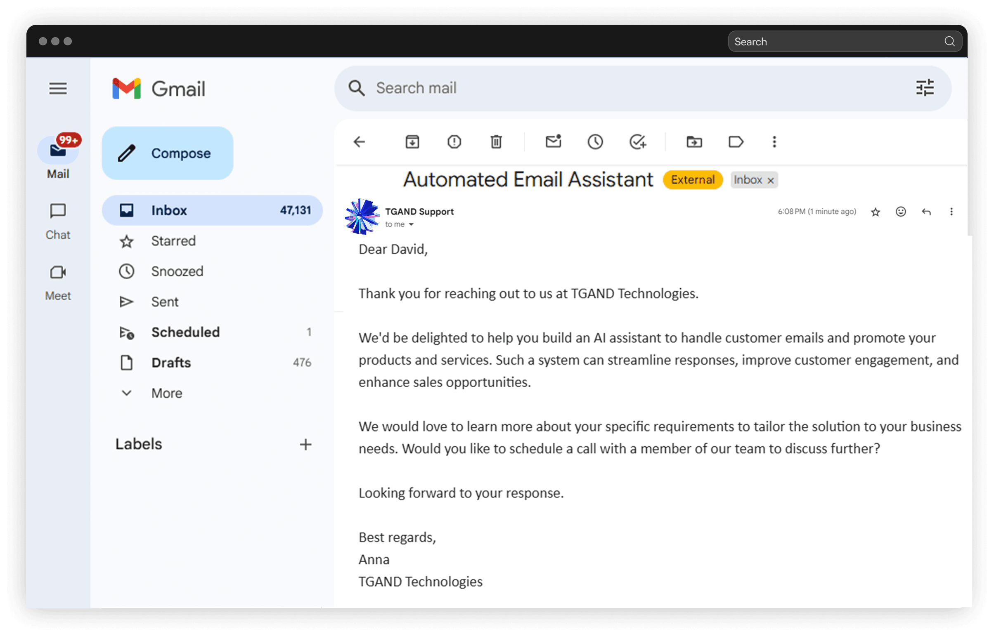Viewport: 994px width, 636px height.
Task: Archive this email
Action: pyautogui.click(x=412, y=142)
